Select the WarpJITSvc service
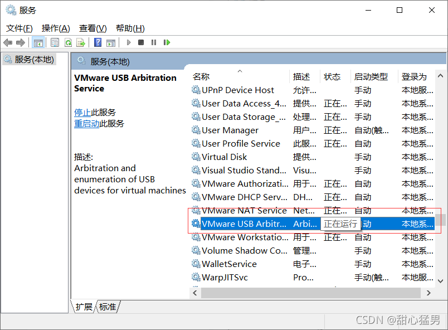The width and height of the screenshot is (448, 330). 313,278
